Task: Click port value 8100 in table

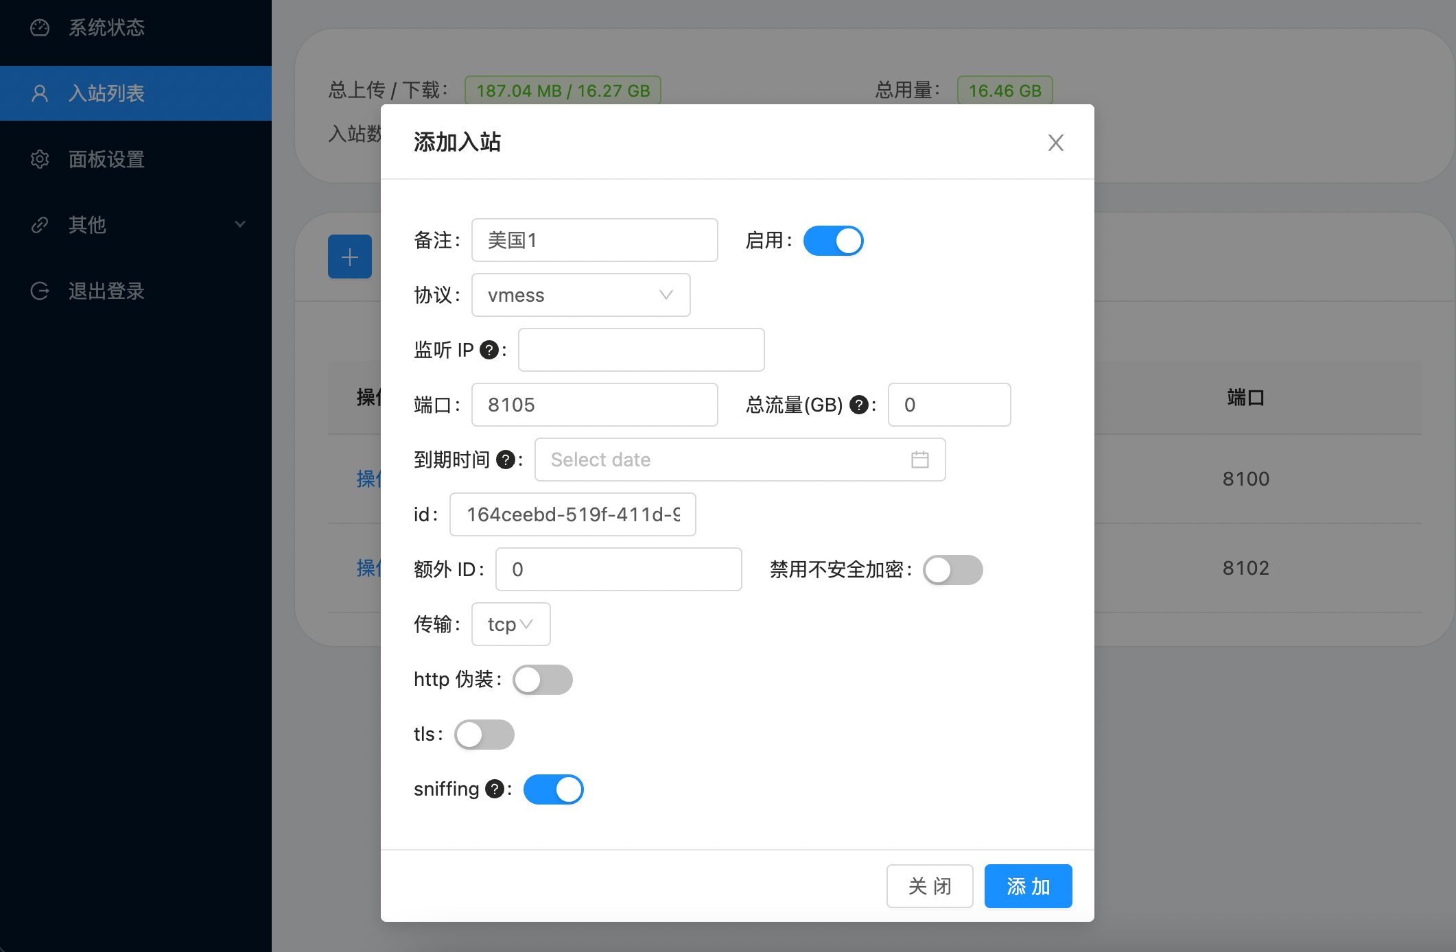Action: (1246, 479)
